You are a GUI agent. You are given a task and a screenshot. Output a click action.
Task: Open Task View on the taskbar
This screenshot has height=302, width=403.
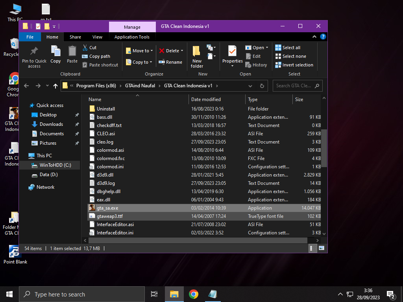point(154,294)
